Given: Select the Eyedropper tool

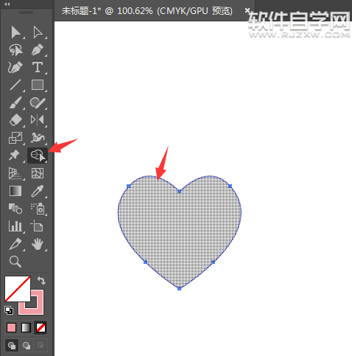Looking at the screenshot, I should (38, 191).
